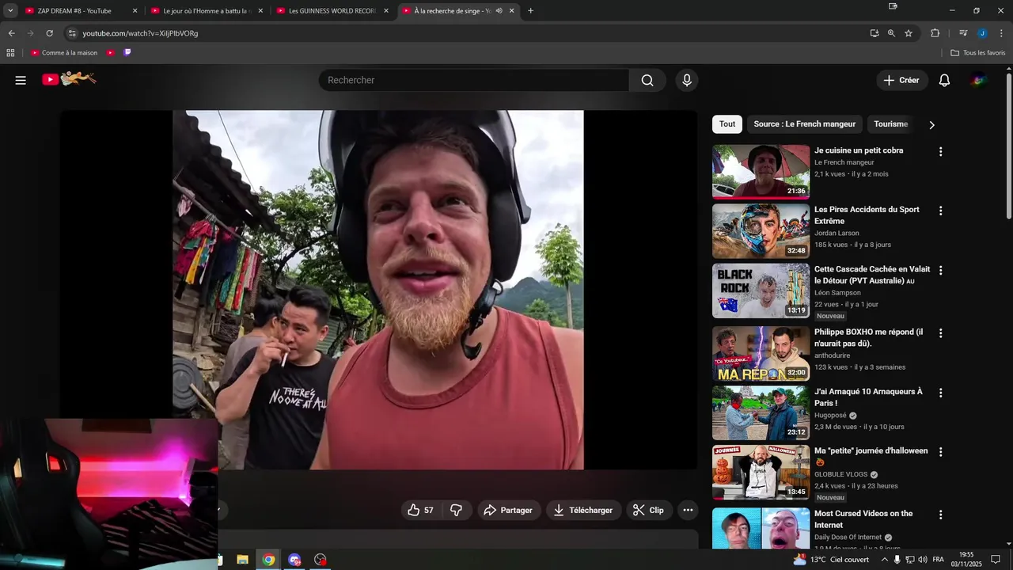
Task: Close the "ZAP DREAM #8" tab
Action: [x=135, y=11]
